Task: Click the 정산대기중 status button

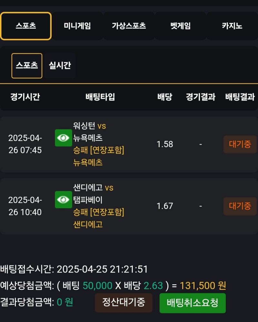Action: pos(124,302)
